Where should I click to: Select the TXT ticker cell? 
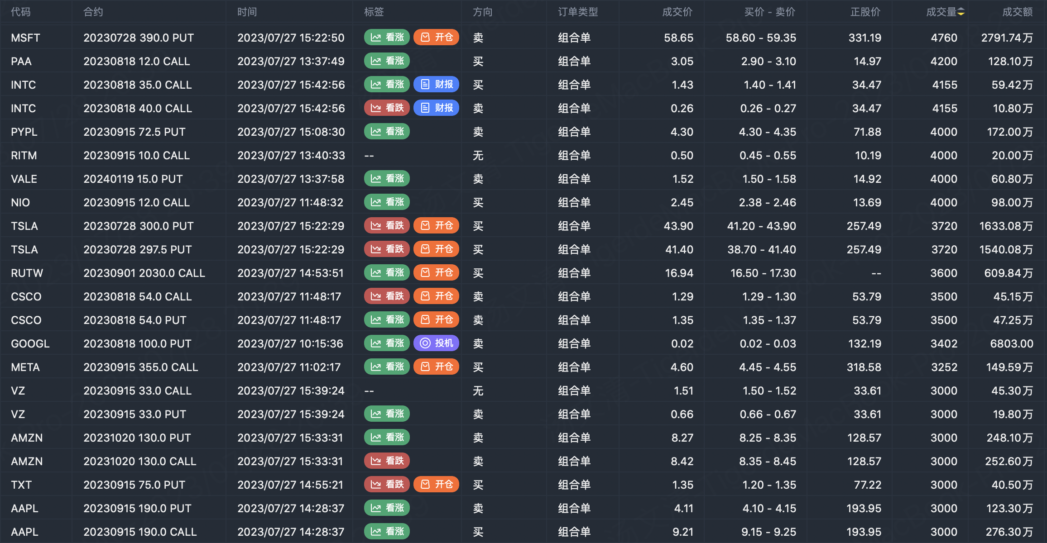pos(21,485)
